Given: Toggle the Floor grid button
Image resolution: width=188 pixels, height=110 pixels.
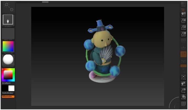Looking at the screenshot, I should 183,48.
